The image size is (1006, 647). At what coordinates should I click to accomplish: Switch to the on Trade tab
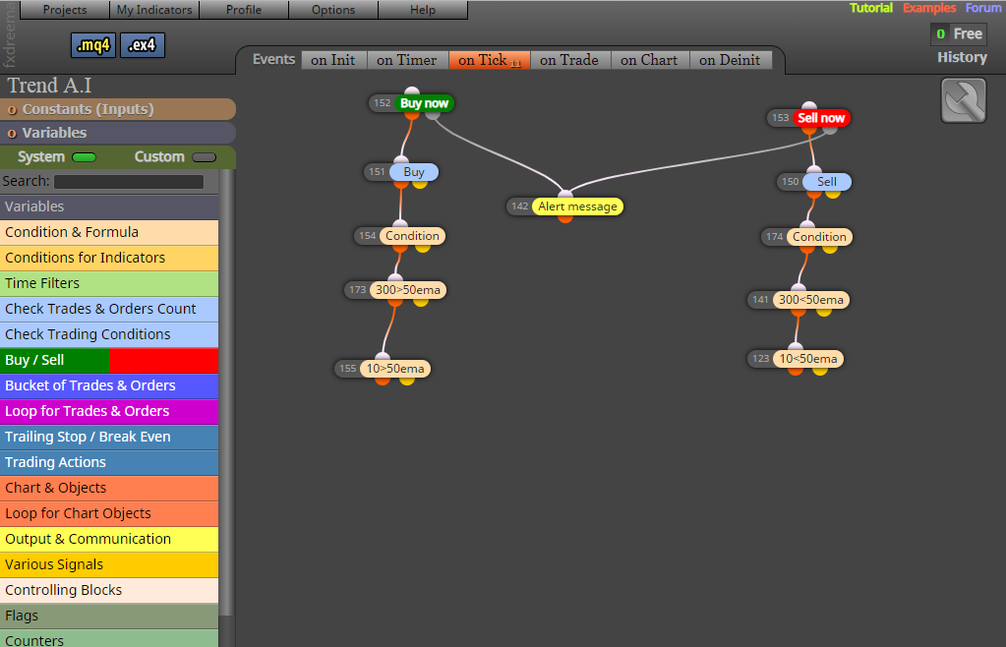pyautogui.click(x=569, y=60)
